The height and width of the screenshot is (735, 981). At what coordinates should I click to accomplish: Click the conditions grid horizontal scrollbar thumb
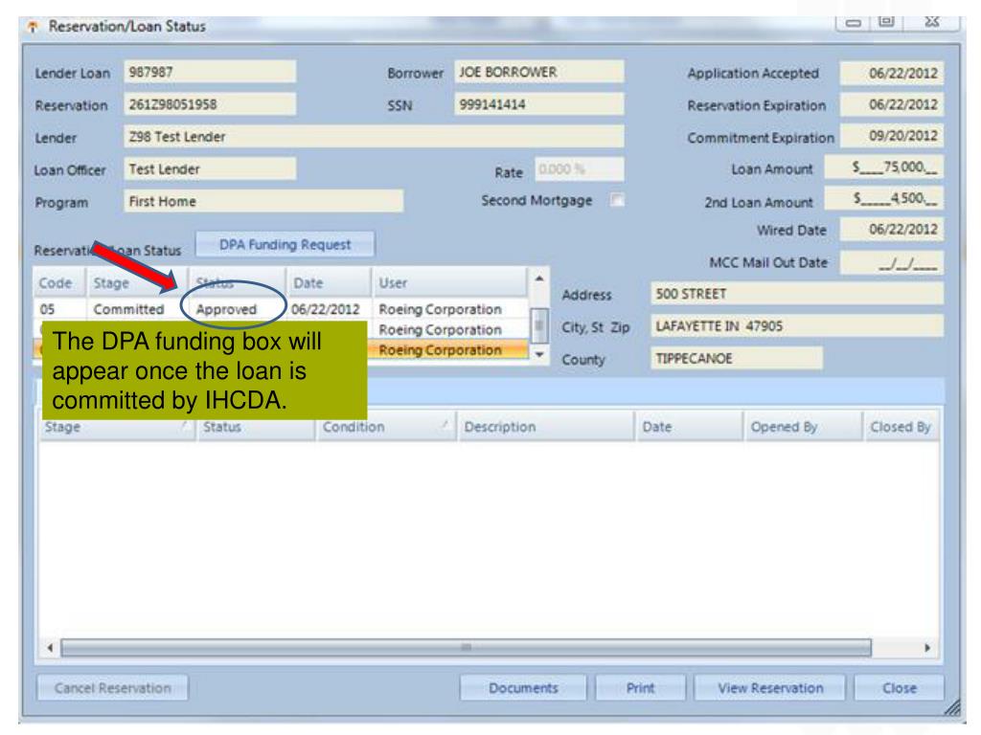(x=467, y=648)
